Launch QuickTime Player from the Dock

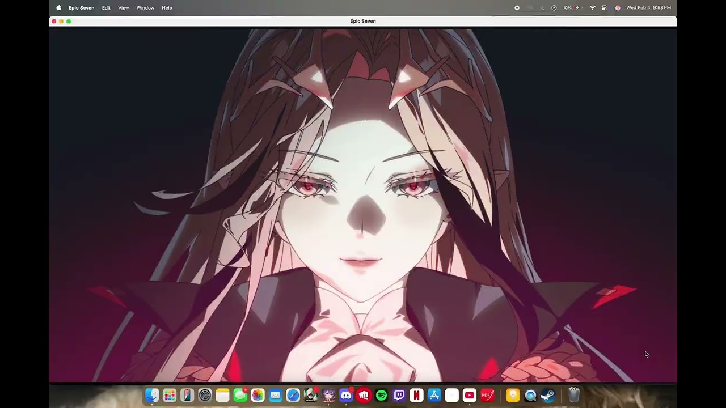(x=530, y=395)
